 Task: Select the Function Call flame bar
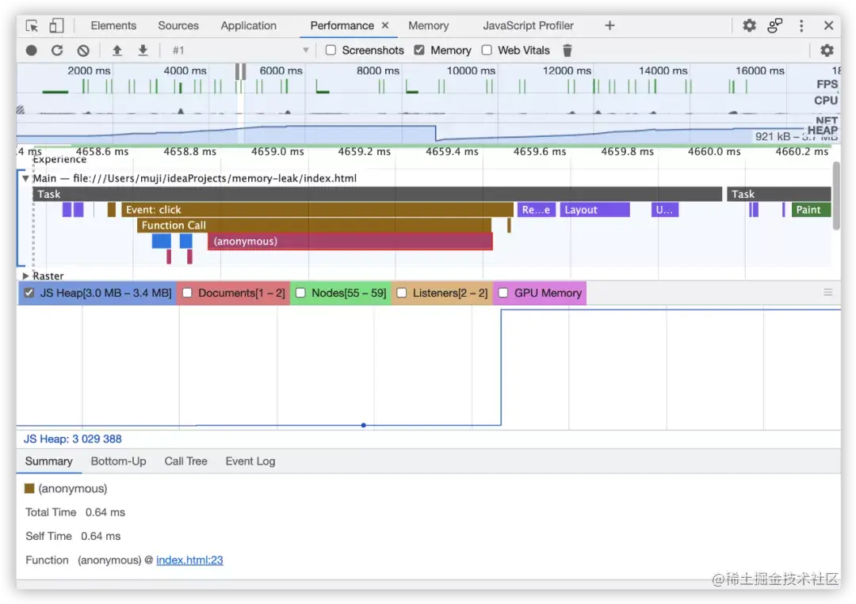[314, 225]
